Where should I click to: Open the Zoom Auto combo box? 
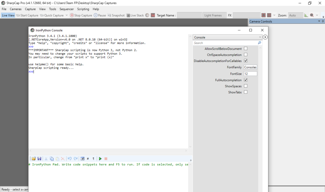(295, 15)
